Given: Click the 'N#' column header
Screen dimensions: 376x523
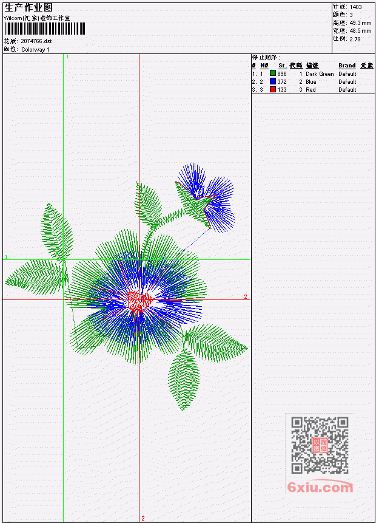Looking at the screenshot, I should 264,66.
